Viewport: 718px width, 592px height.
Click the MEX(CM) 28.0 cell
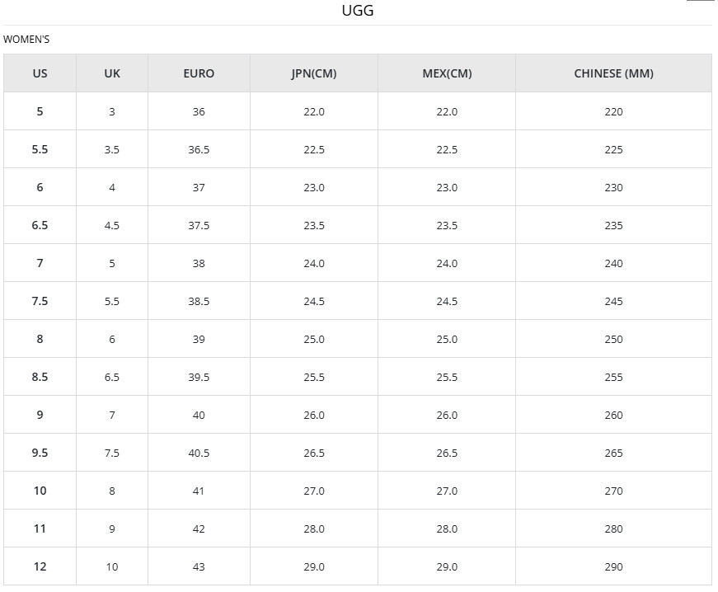coord(447,529)
